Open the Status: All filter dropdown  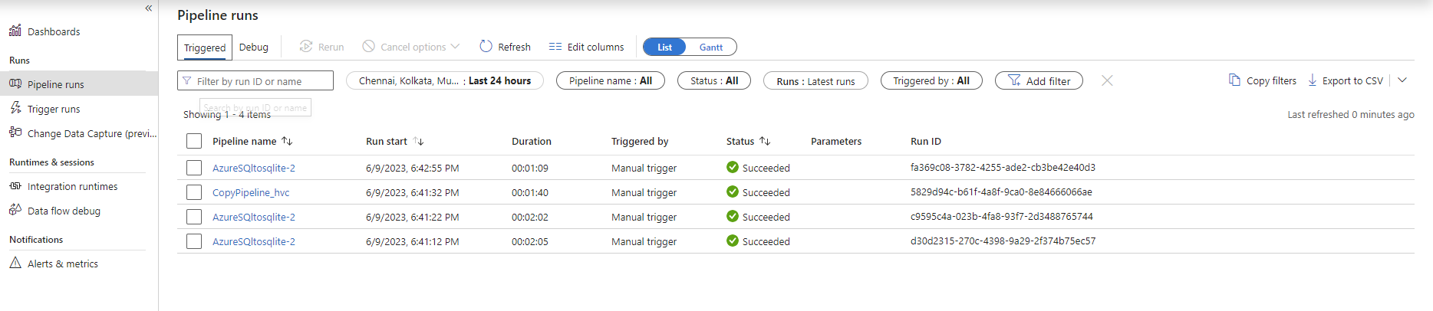pos(714,80)
